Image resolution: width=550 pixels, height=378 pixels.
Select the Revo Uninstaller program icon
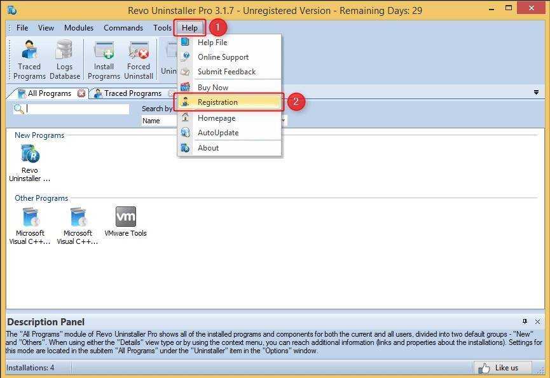click(29, 162)
